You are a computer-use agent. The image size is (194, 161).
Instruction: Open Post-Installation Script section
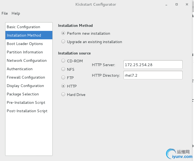click(27, 111)
